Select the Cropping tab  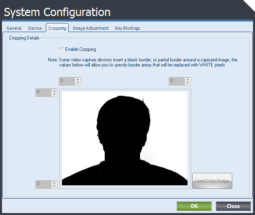coord(57,28)
